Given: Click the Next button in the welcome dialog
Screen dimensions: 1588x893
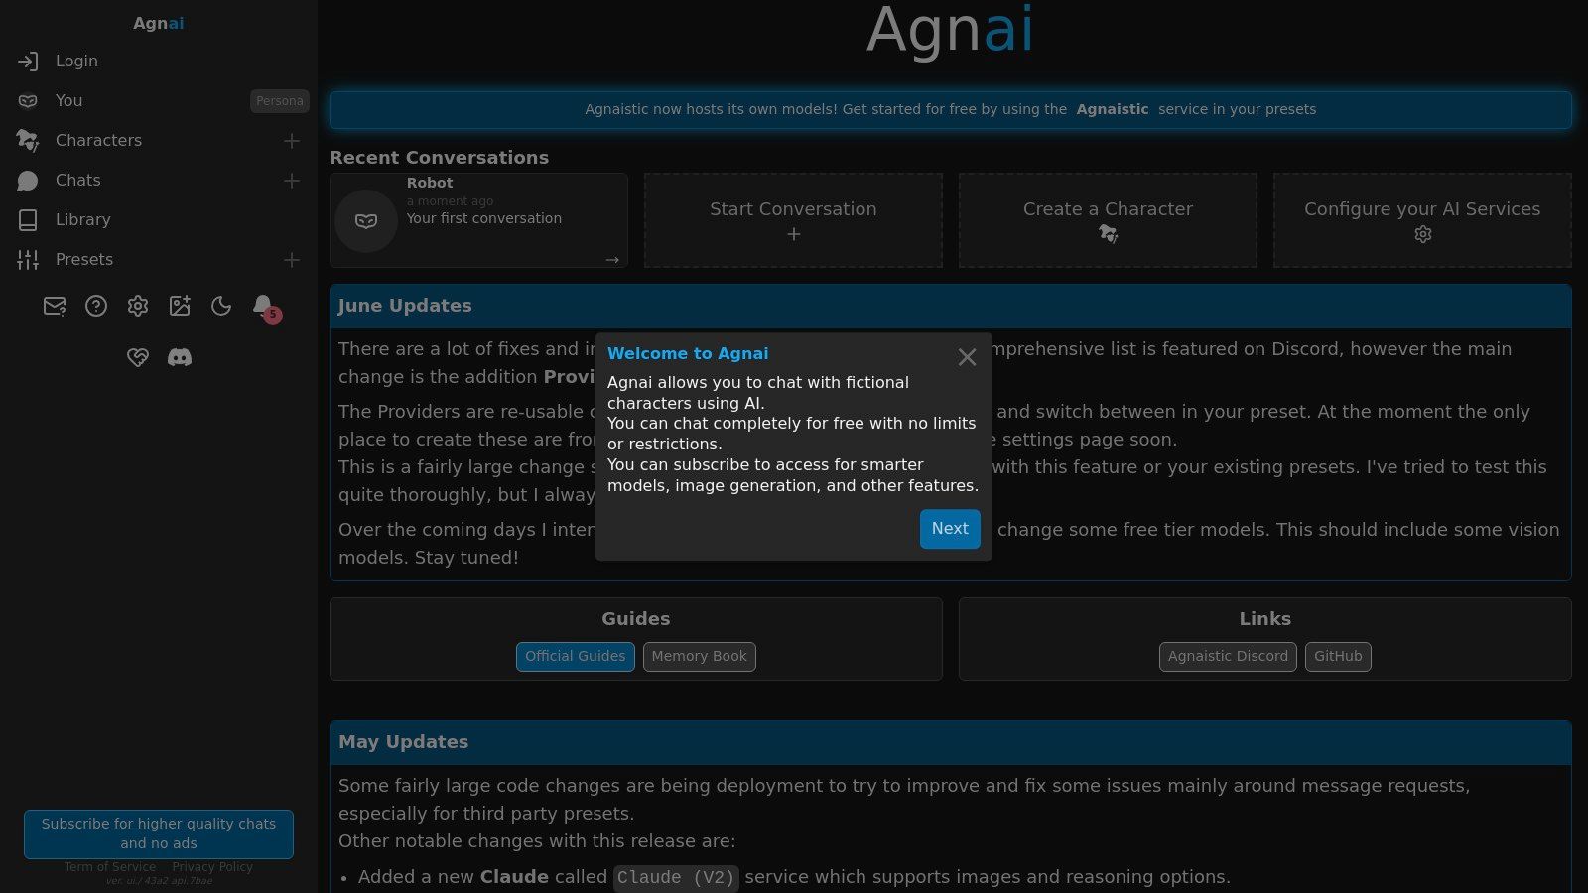Looking at the screenshot, I should (949, 529).
